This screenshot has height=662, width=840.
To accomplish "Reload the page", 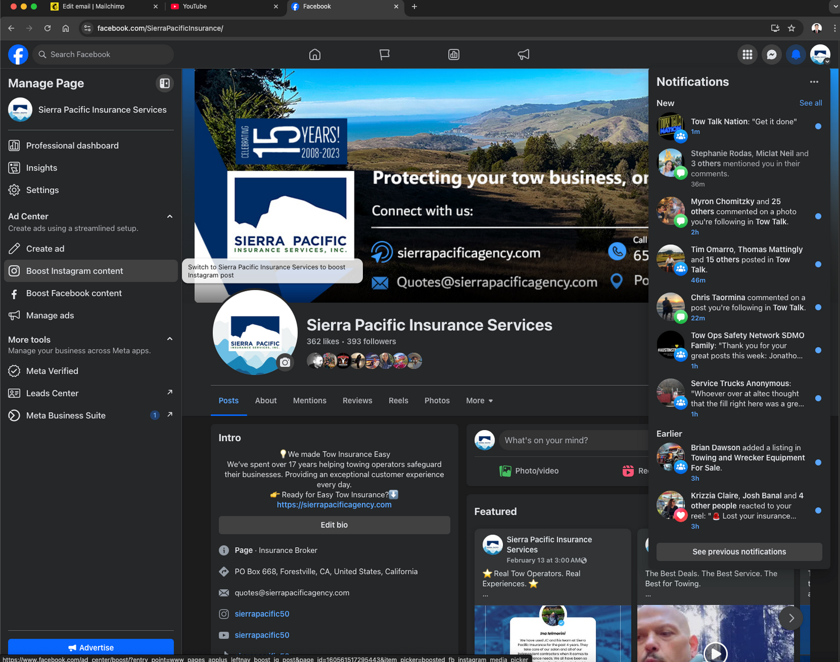I will 48,28.
